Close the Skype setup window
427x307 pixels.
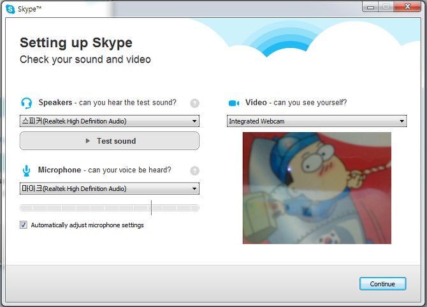[407, 7]
